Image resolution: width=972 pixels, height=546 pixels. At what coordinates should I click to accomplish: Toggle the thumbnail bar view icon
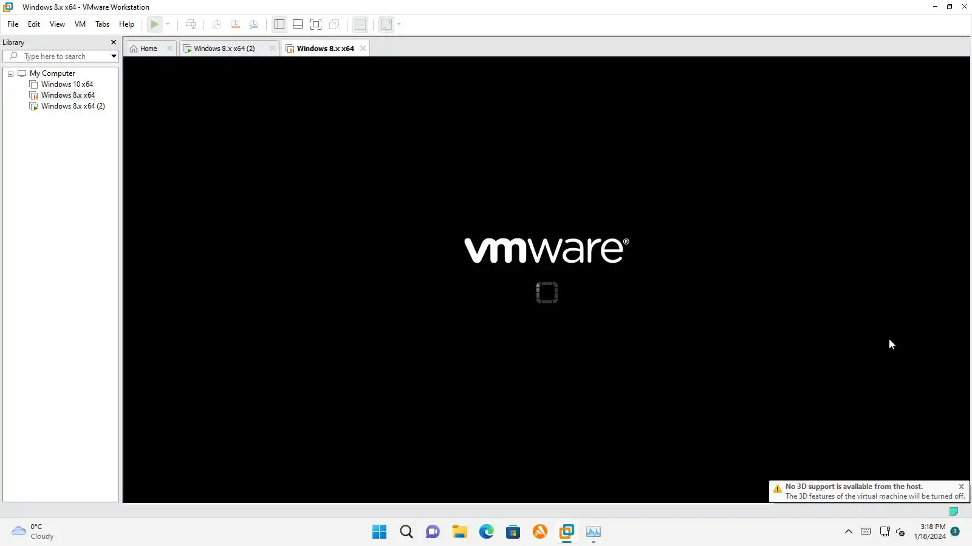tap(298, 24)
